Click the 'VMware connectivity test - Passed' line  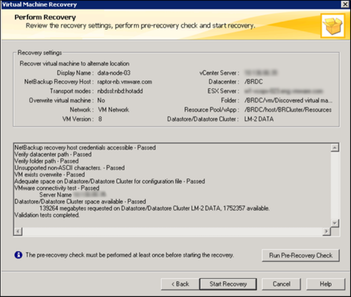[x=57, y=188]
